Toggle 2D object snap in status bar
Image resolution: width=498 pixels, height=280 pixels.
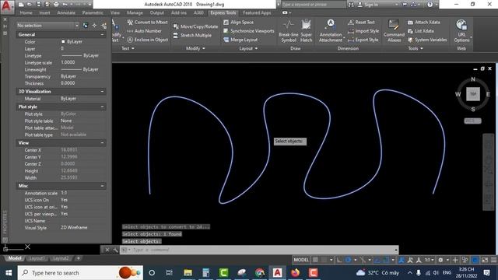point(386,260)
